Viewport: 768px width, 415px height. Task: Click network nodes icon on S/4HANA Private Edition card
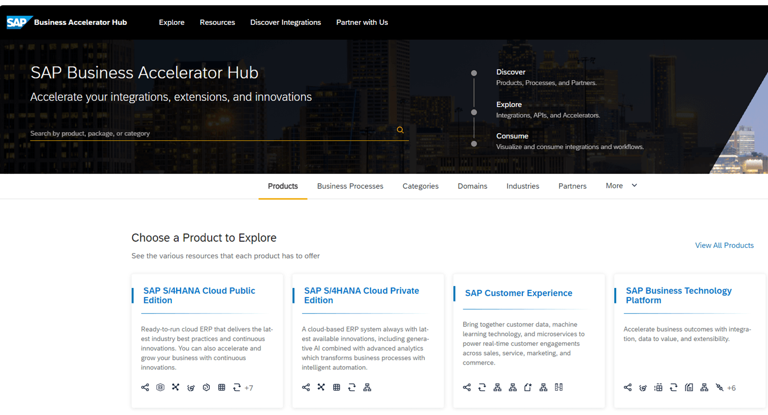321,387
